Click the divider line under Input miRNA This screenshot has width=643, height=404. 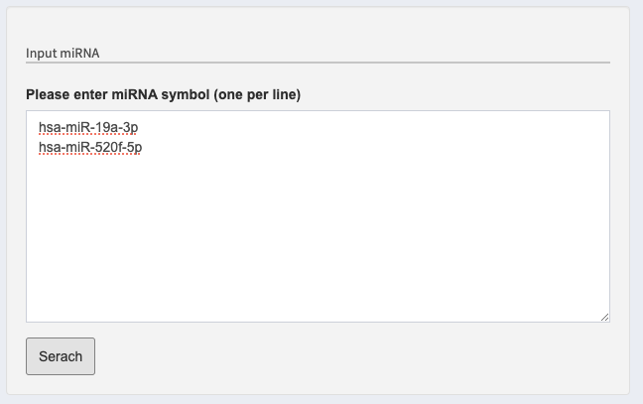click(x=318, y=63)
